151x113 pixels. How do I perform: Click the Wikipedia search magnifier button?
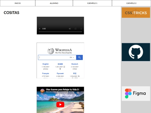point(79,57)
